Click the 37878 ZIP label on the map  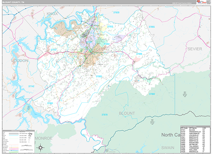pyautogui.click(x=105, y=115)
